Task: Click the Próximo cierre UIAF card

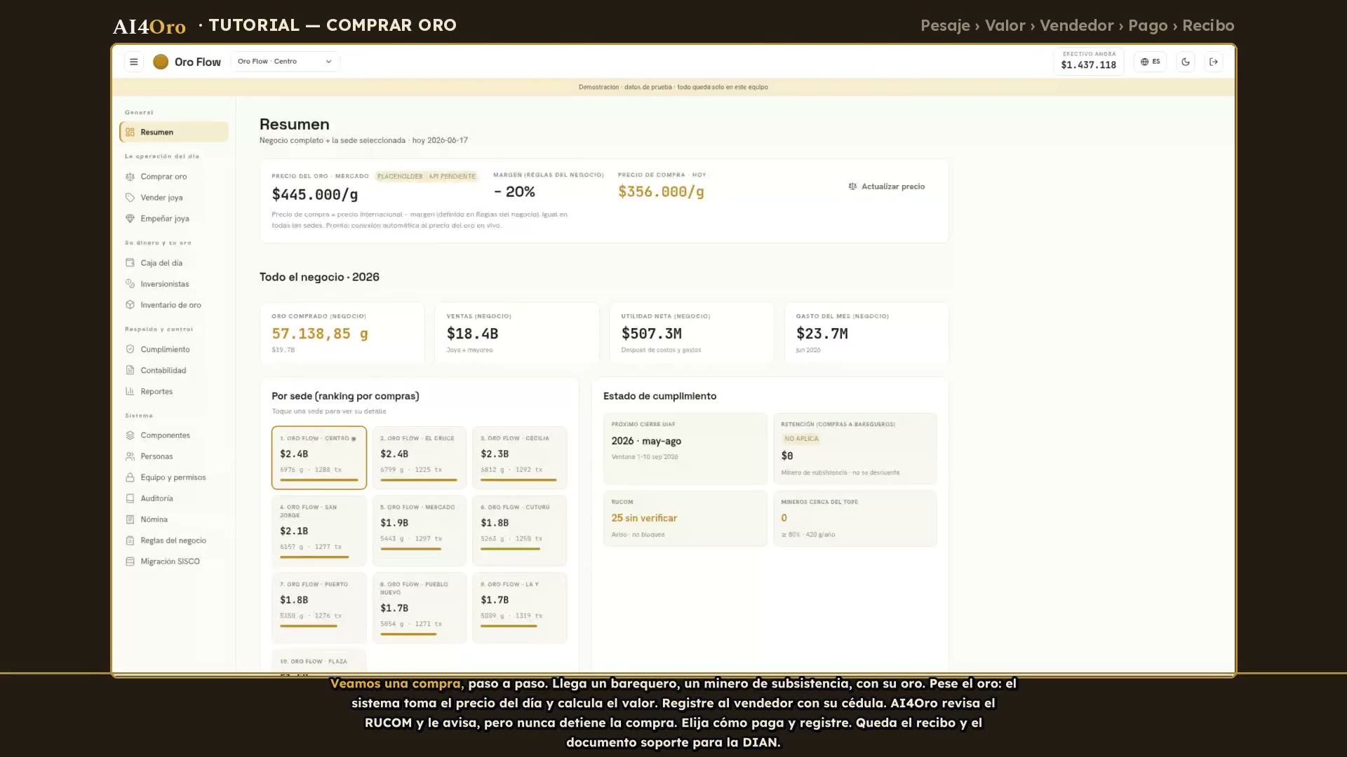Action: coord(685,448)
